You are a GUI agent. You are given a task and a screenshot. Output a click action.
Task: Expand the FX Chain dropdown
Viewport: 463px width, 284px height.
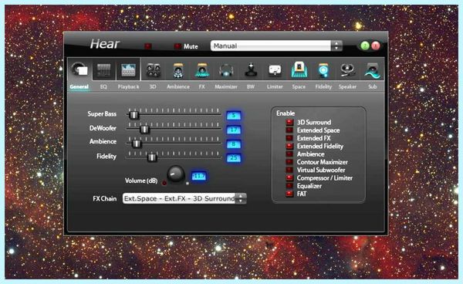point(184,198)
